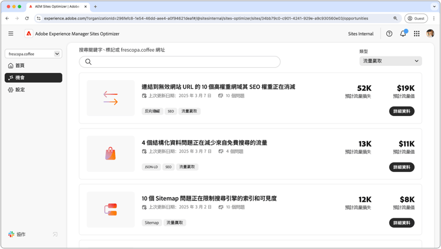Click the site info icon in address bar
The width and height of the screenshot is (441, 249).
[39, 18]
